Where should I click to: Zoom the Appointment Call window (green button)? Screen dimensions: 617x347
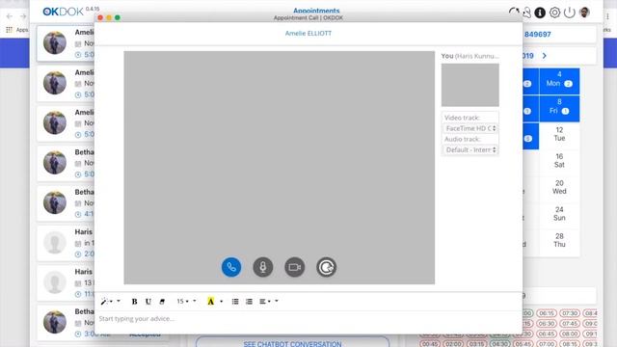coord(118,17)
